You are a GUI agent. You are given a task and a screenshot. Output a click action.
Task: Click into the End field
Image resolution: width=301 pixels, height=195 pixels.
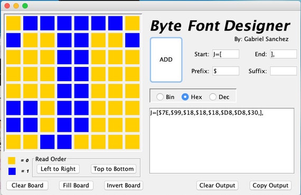[x=284, y=54]
